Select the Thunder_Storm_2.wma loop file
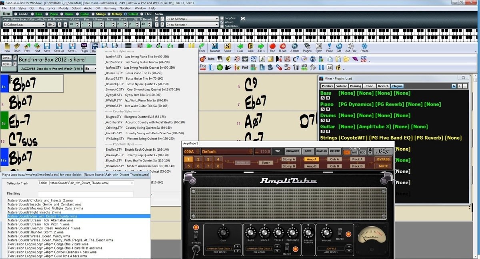The height and width of the screenshot is (259, 480). pyautogui.click(x=79, y=232)
